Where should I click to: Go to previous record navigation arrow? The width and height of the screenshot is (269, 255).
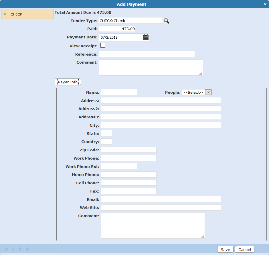pos(13,249)
